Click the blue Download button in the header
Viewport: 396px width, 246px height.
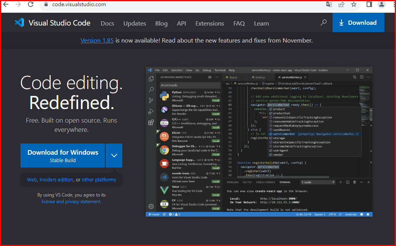click(358, 23)
